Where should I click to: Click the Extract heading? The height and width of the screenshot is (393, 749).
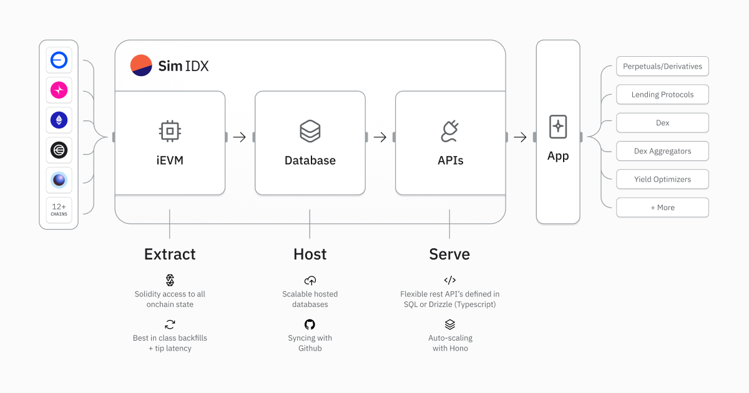[170, 254]
